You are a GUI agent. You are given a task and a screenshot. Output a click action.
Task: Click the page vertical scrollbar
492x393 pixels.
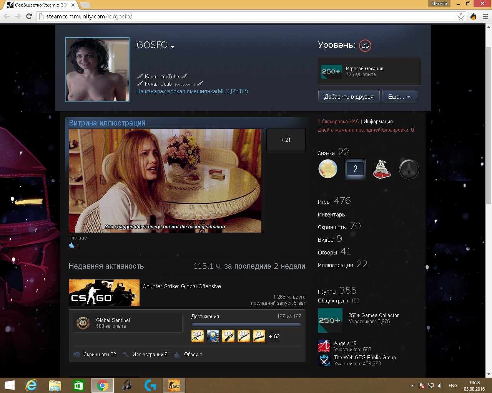[489, 125]
